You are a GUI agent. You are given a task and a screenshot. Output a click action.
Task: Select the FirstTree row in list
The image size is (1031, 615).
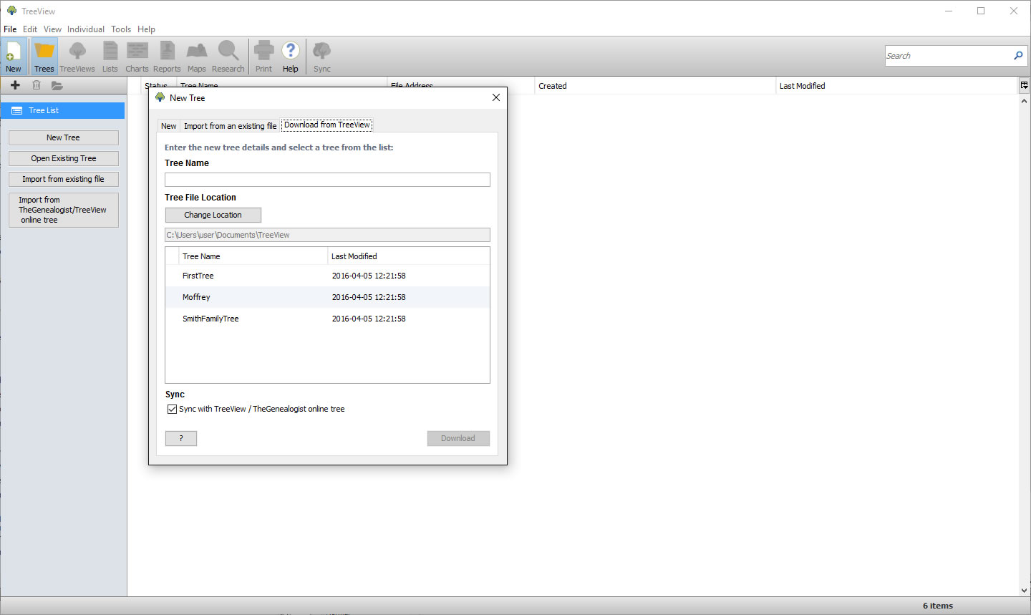click(327, 276)
